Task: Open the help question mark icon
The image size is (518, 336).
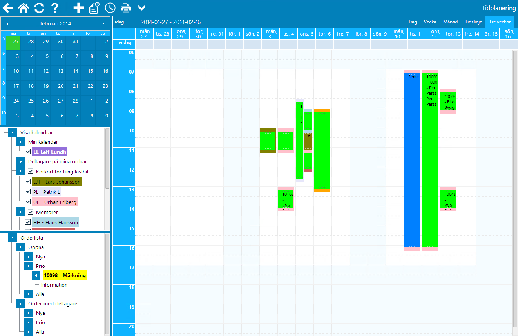Action: point(55,7)
